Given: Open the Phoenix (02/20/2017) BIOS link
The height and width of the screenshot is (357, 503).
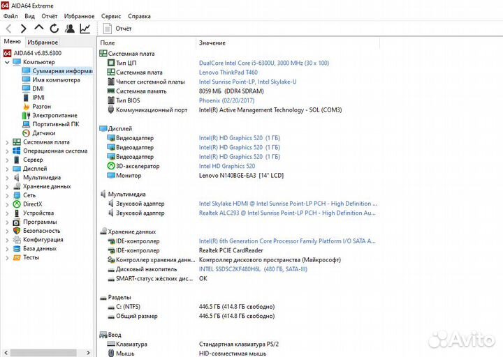Looking at the screenshot, I should (226, 100).
